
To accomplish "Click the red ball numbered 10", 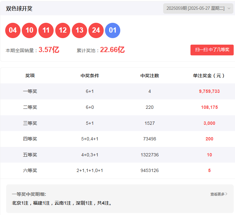I will 30,30.
